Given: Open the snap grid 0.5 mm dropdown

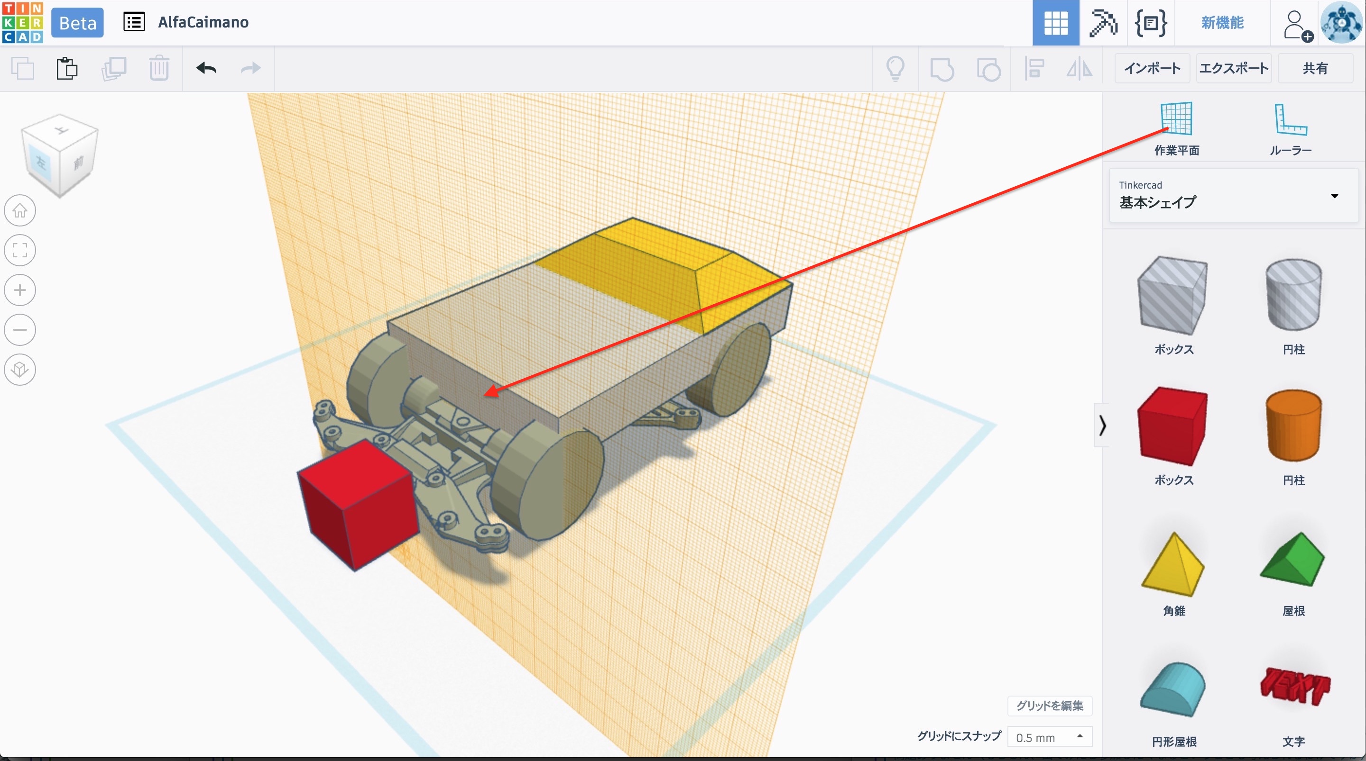Looking at the screenshot, I should point(1050,737).
